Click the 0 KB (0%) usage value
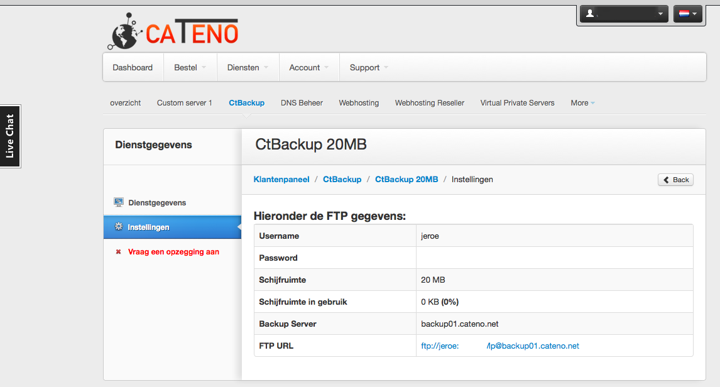Screen dimensions: 720x387 (x=440, y=302)
